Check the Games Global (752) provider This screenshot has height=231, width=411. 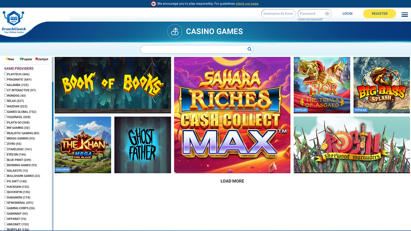(x=5, y=112)
